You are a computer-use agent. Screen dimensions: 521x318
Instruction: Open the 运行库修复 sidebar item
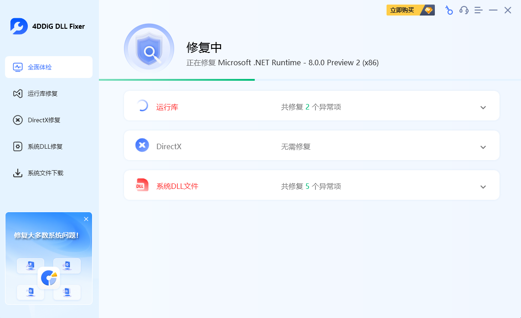[x=49, y=94]
